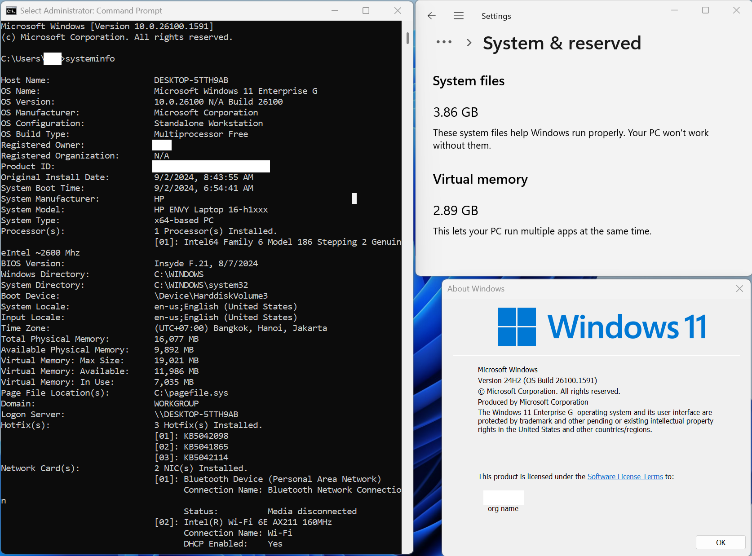Click the '3.86 GB' system files value
752x556 pixels.
(456, 112)
